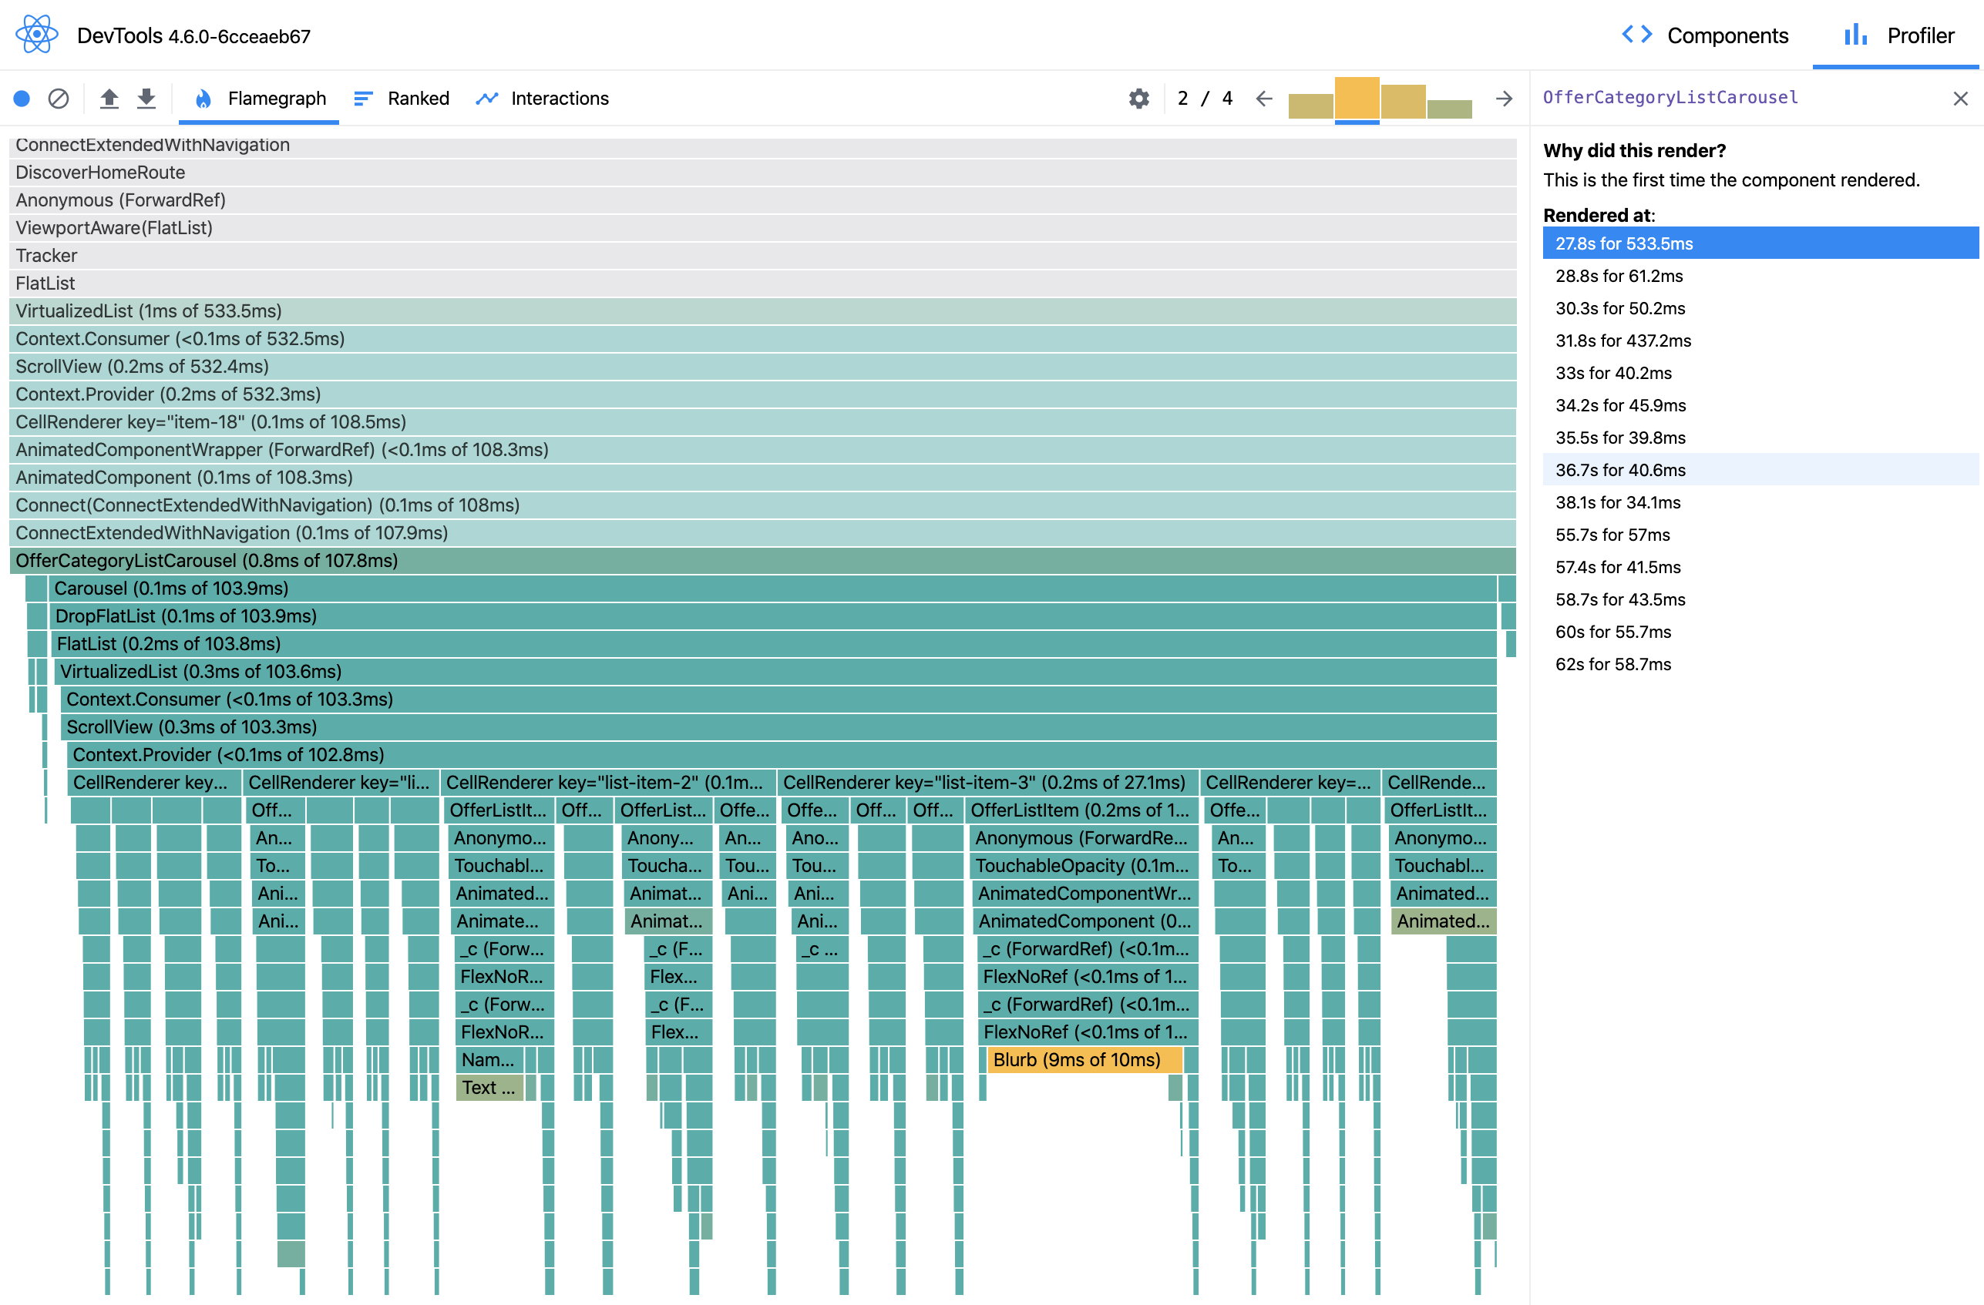This screenshot has width=1984, height=1305.
Task: Open the Interactions tab
Action: point(543,99)
